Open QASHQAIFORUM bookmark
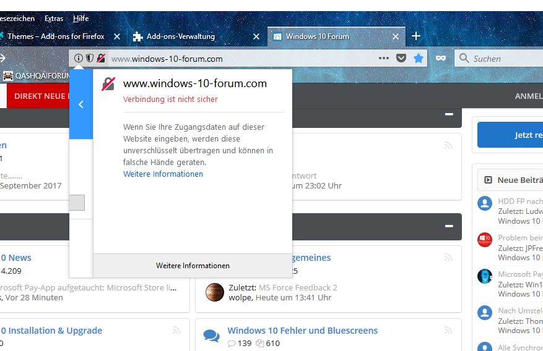This screenshot has width=543, height=351. point(36,75)
